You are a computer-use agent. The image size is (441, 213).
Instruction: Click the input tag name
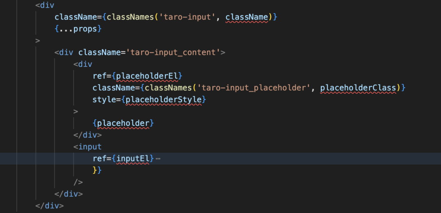tap(90, 147)
